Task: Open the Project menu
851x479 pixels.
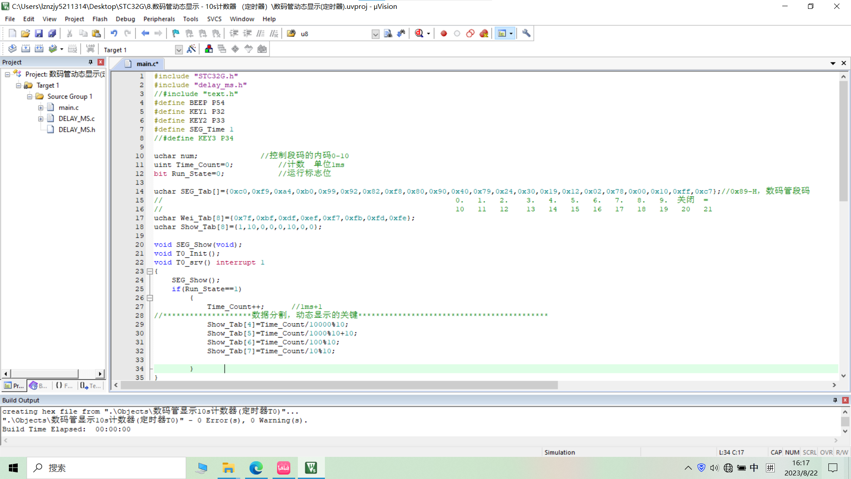Action: click(x=74, y=19)
